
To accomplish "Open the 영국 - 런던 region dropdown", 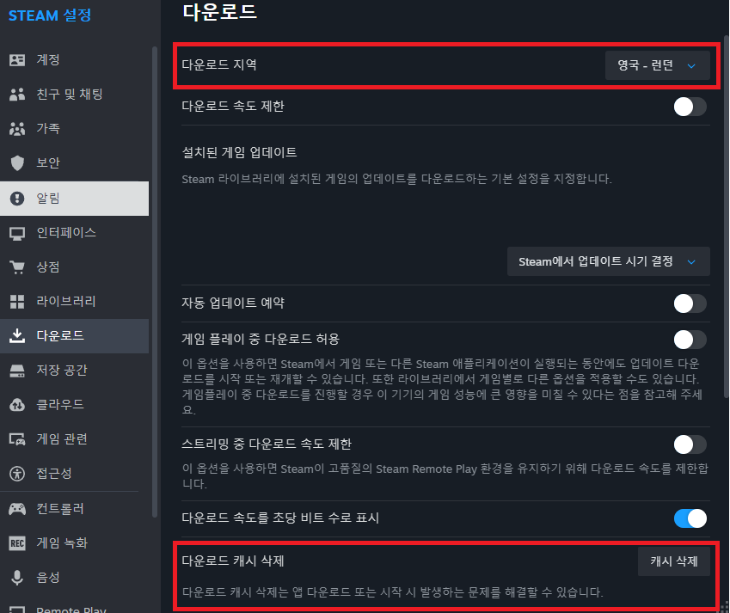I will [658, 65].
